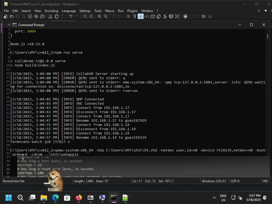Viewport: 272px width, 204px height.
Task: Click 'Ln : 11' in status bar
Action: tap(137, 181)
